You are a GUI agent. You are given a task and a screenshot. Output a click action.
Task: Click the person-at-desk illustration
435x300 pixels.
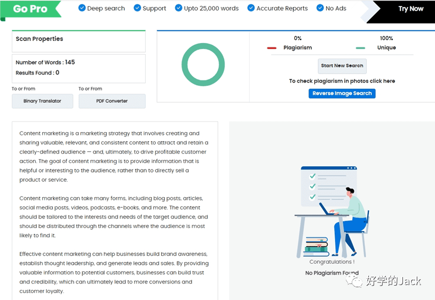(x=332, y=212)
